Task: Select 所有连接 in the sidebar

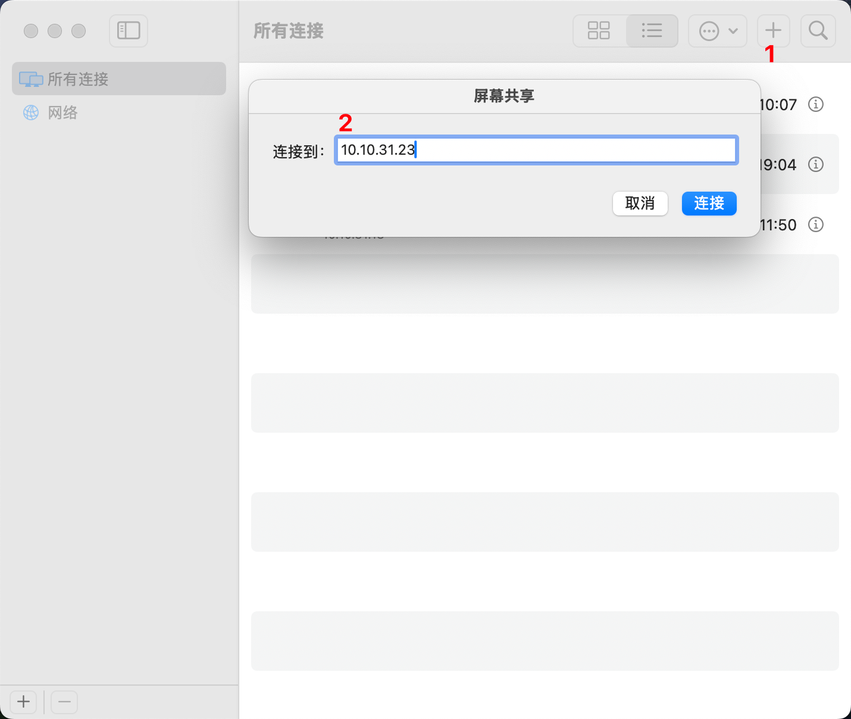Action: click(x=119, y=79)
